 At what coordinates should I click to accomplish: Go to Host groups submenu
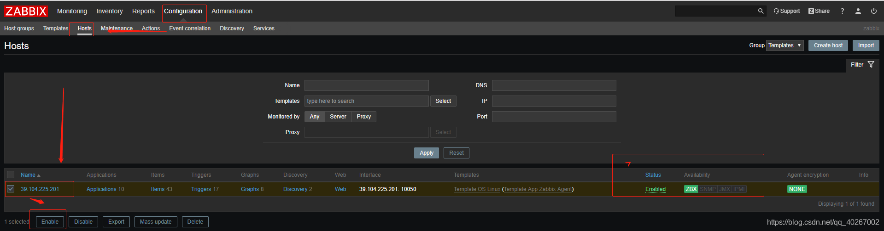click(19, 28)
